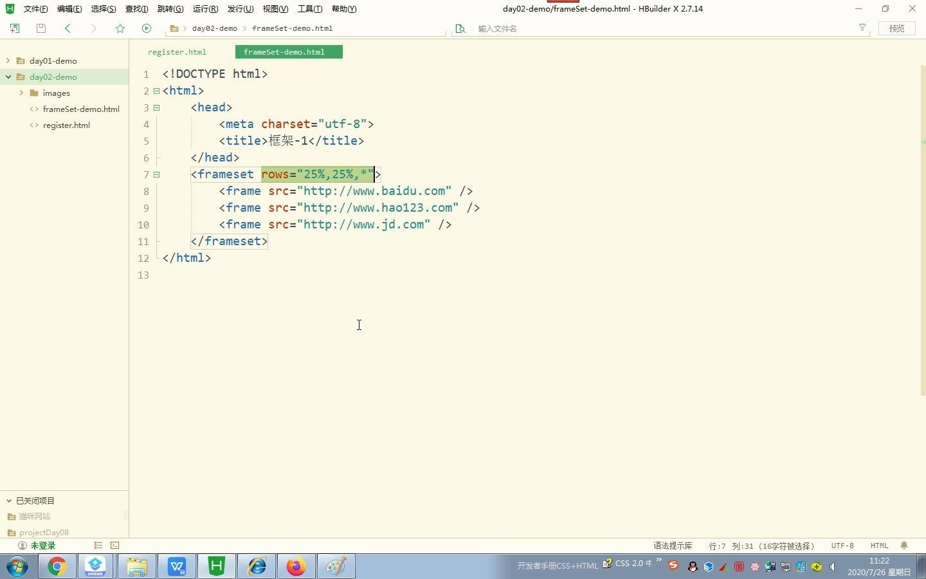Click the Sogou input tray icon
Viewport: 926px width, 579px height.
point(673,565)
